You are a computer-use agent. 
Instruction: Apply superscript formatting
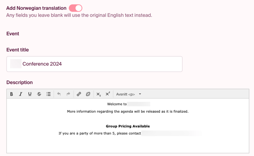pos(108,94)
